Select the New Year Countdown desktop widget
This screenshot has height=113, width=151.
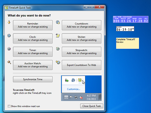[131, 19]
